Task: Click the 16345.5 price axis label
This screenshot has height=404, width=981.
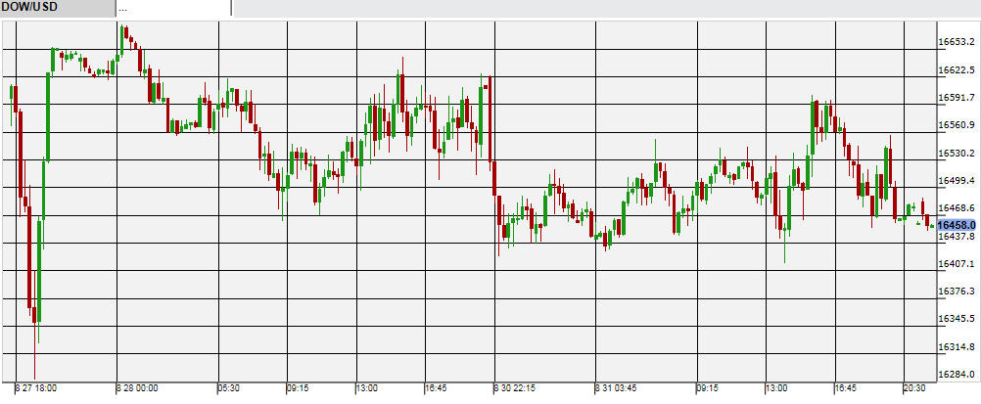Action: pos(958,319)
